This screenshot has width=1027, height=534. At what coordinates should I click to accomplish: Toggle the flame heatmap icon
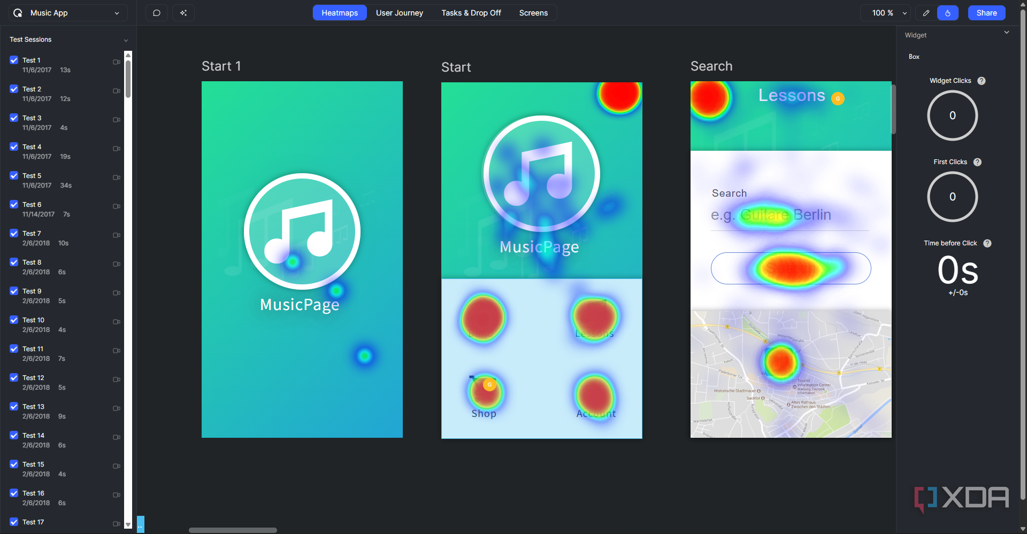(x=948, y=13)
